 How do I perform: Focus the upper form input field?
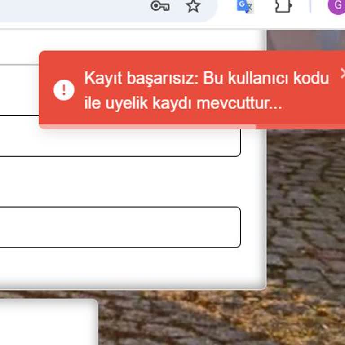point(120,136)
